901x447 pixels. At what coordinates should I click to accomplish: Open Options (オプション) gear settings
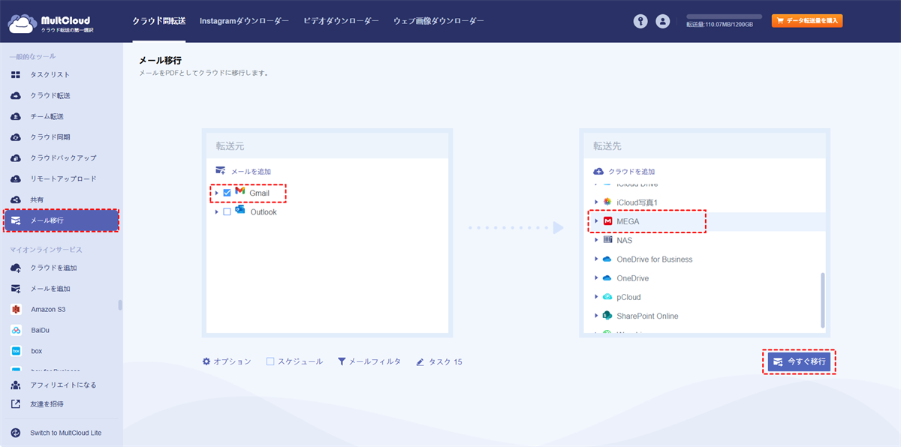click(227, 361)
